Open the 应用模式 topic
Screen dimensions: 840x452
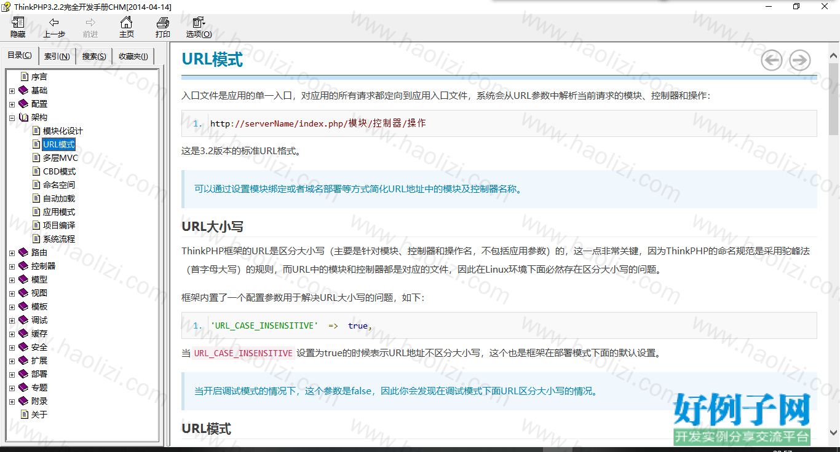coord(59,212)
